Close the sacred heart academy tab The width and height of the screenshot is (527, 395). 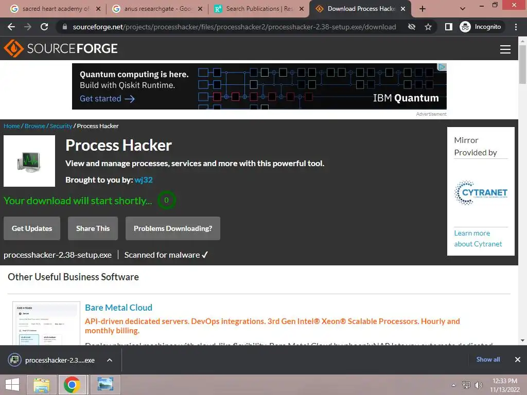pos(98,9)
